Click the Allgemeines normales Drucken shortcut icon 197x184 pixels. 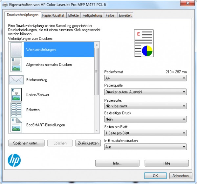coord(16,65)
